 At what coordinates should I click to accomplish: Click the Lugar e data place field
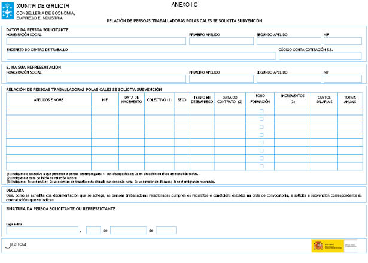(42, 230)
